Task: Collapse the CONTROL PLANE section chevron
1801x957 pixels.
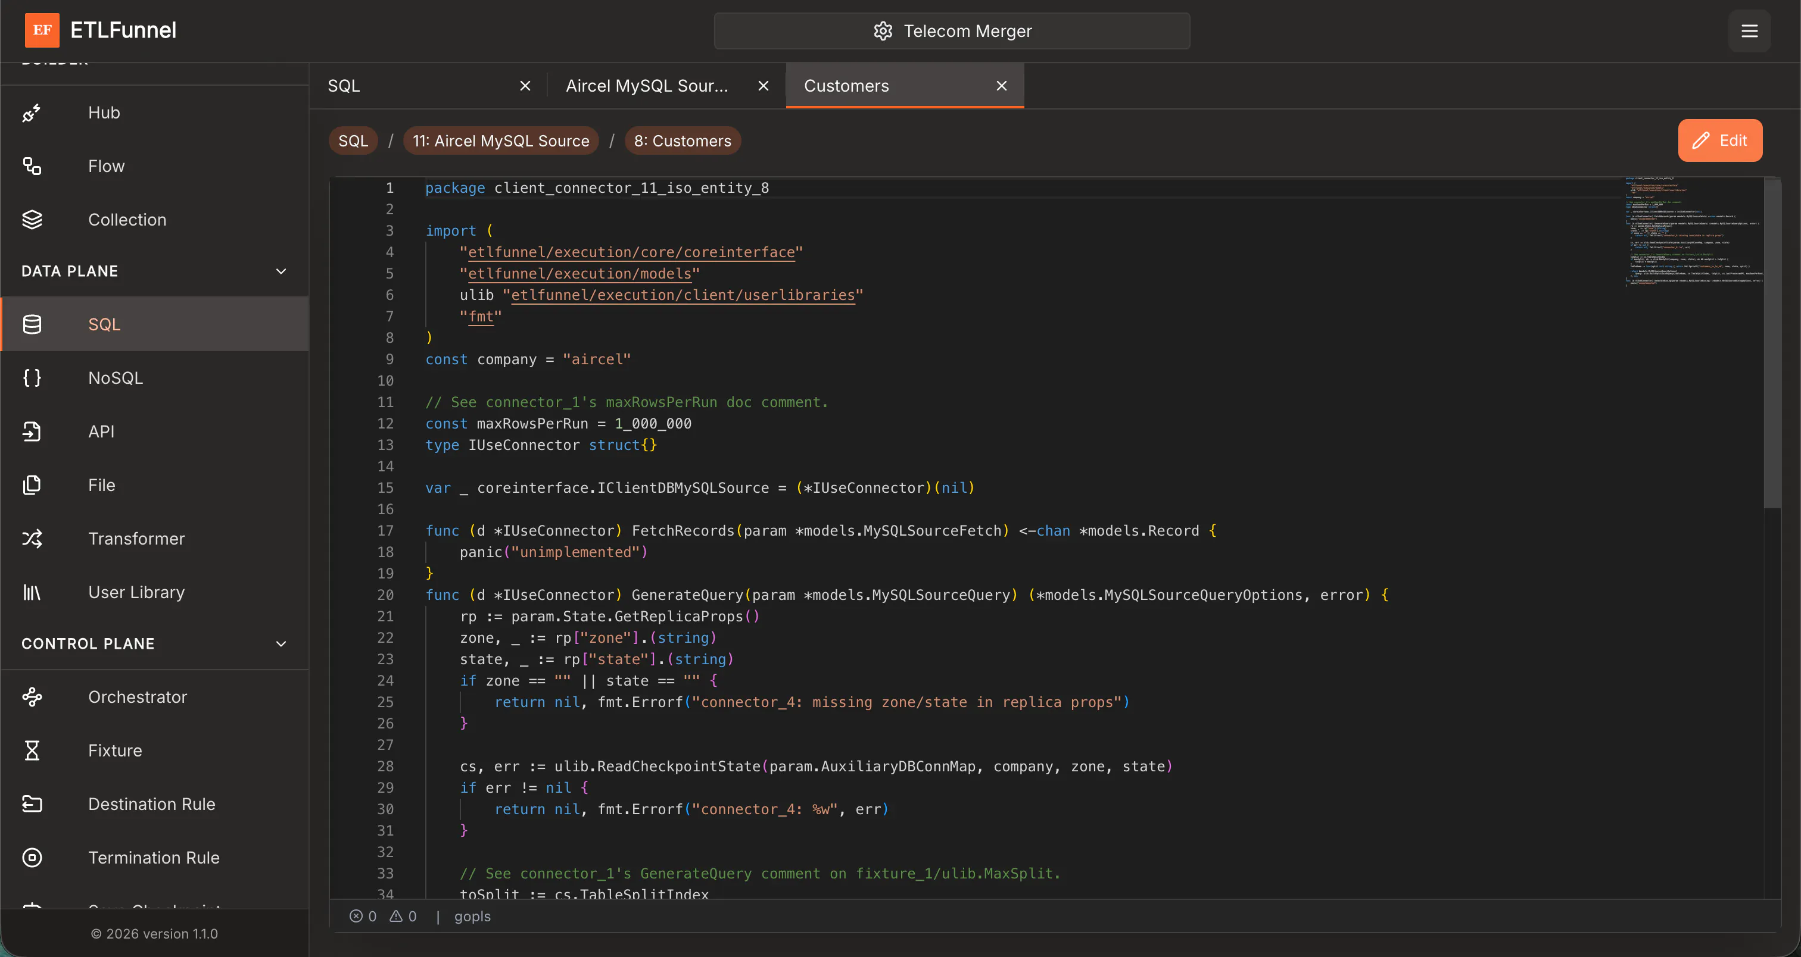Action: (x=281, y=643)
